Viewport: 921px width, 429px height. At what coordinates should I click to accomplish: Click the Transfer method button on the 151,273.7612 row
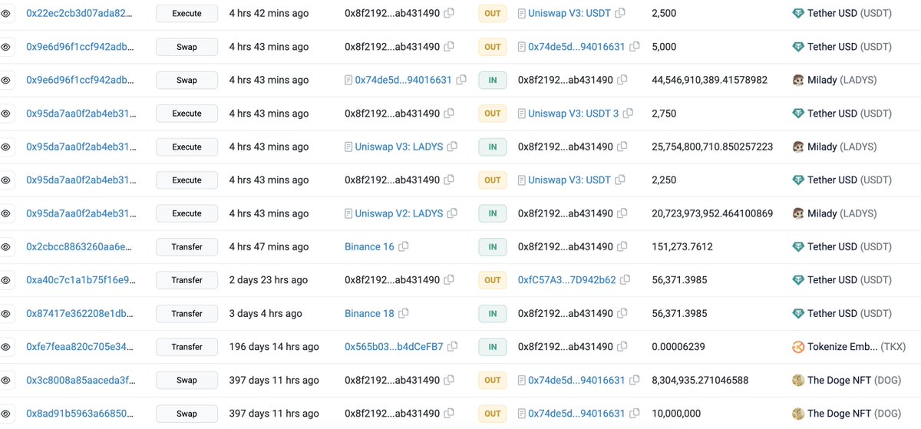(187, 246)
